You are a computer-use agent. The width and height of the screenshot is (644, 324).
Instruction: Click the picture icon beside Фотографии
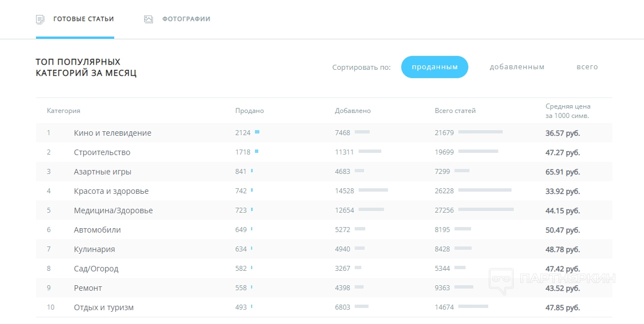point(149,19)
